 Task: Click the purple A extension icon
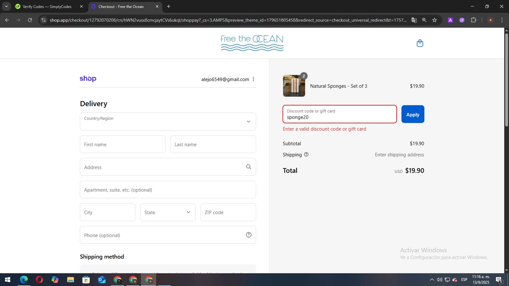450,20
